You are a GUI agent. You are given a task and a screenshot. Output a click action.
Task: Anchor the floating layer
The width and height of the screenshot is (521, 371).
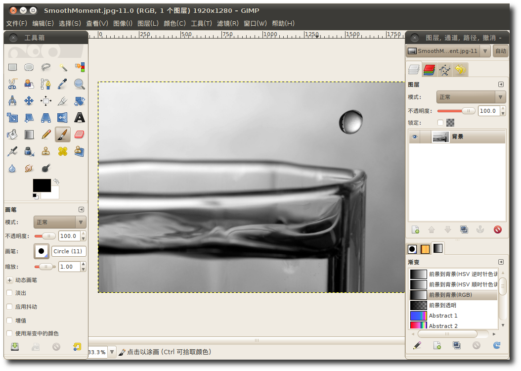(480, 230)
